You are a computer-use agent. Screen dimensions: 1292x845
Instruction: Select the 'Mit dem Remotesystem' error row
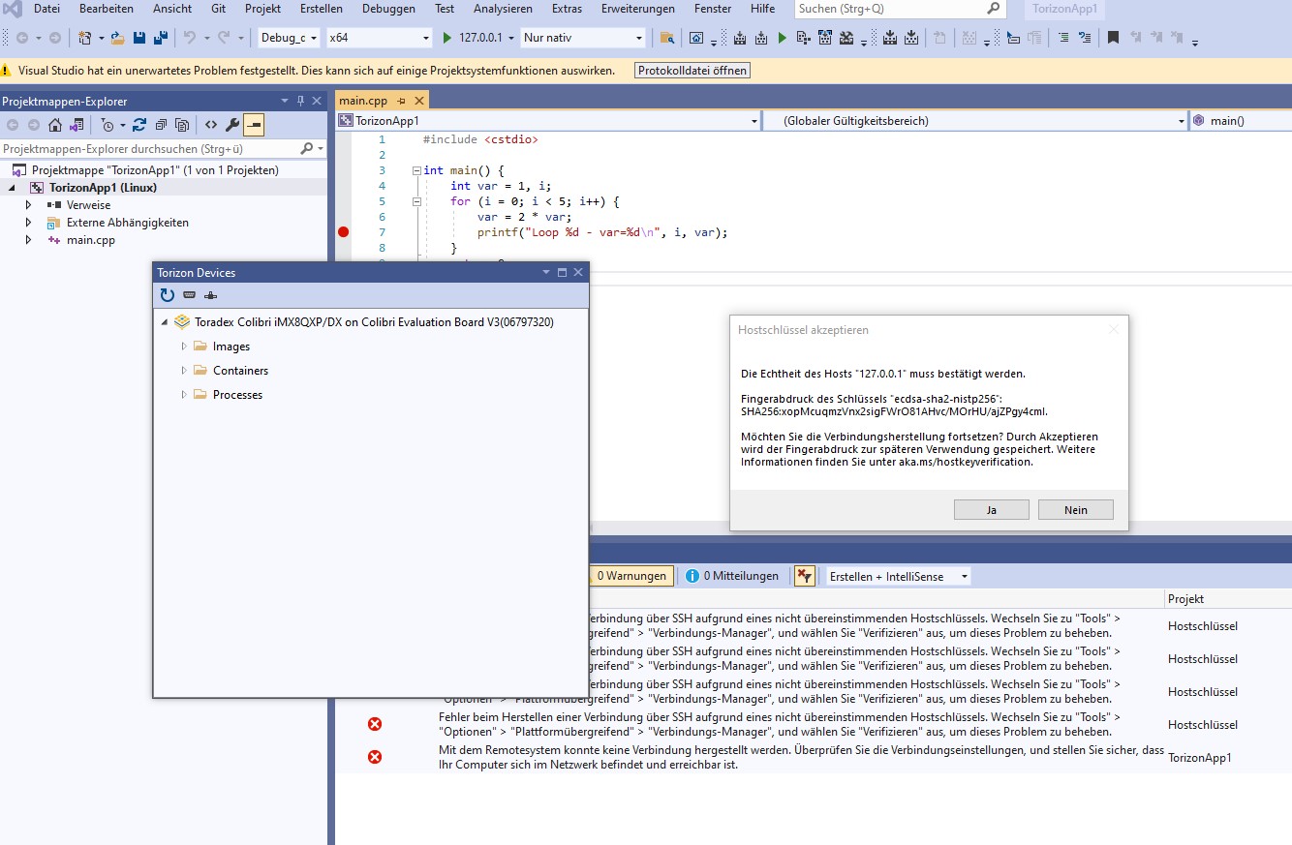(x=814, y=757)
